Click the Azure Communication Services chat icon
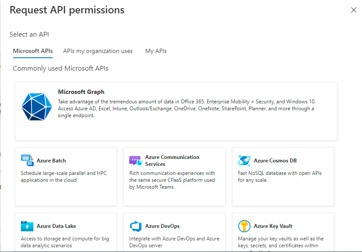362x252 pixels. tap(135, 161)
